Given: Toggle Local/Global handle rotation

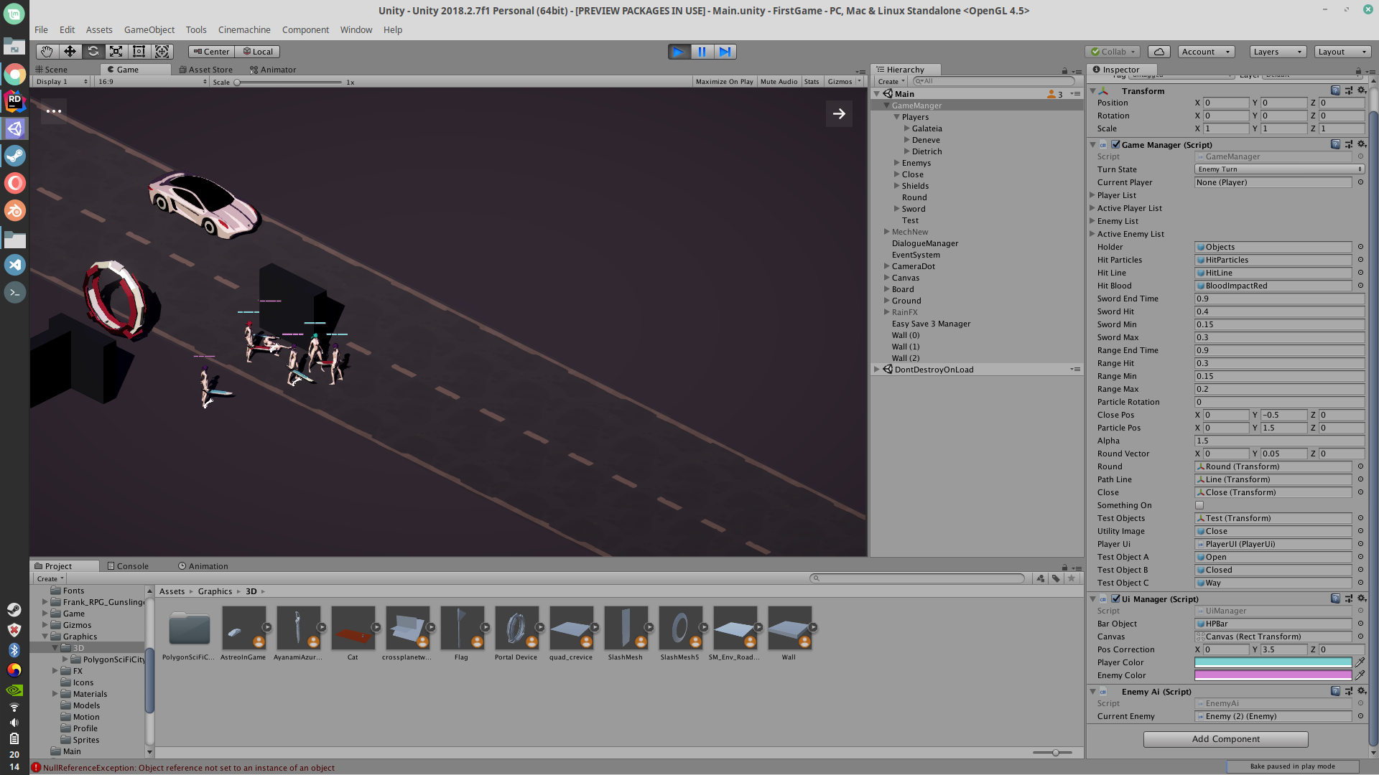Looking at the screenshot, I should [x=258, y=52].
